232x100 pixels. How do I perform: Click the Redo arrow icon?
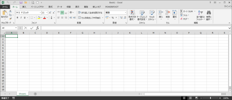click(x=14, y=2)
